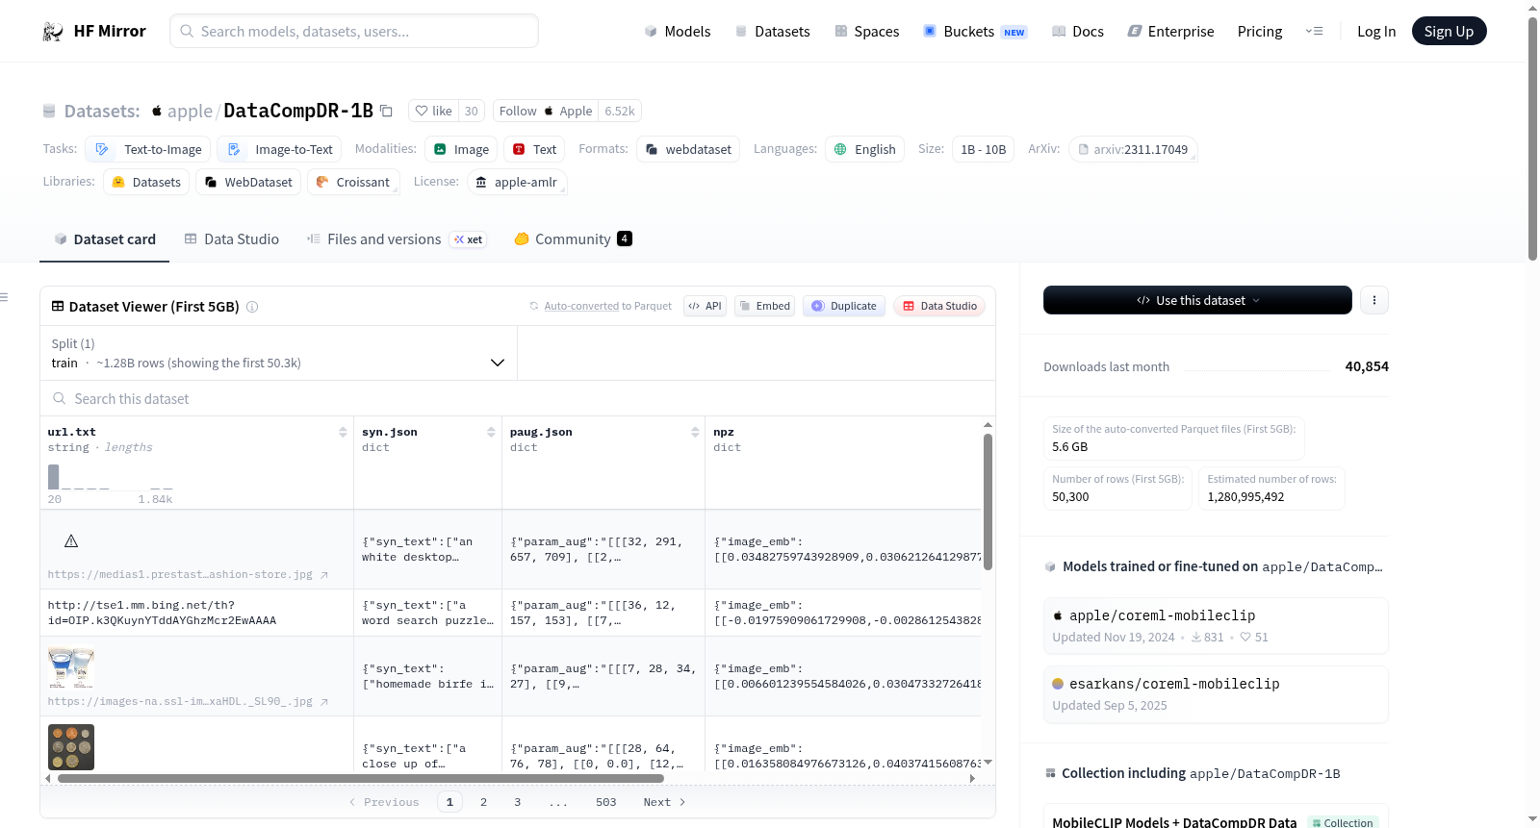Sort the paug.json column

click(695, 433)
